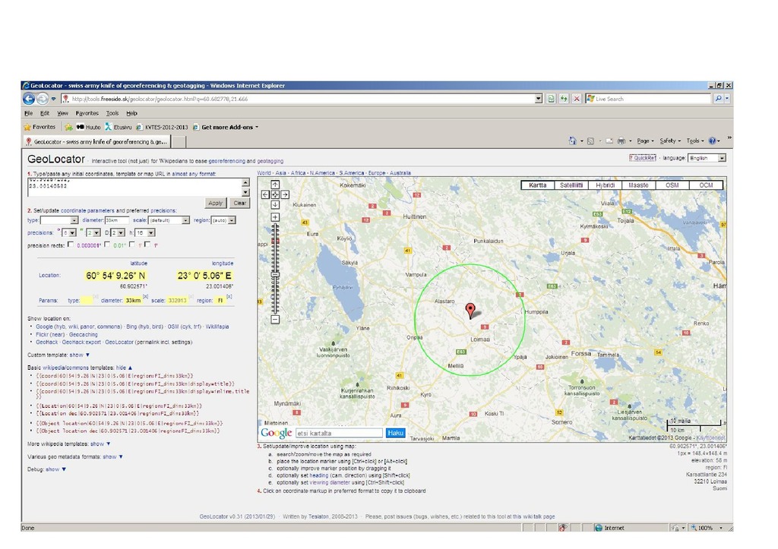
Task: Open the View menu
Action: click(x=62, y=113)
